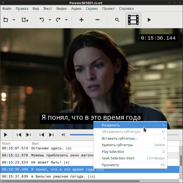
Task: Toggle the video player film-strip button
Action: [x=133, y=20]
